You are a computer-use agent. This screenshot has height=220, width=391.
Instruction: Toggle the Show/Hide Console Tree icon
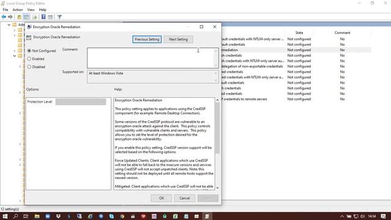pos(26,17)
